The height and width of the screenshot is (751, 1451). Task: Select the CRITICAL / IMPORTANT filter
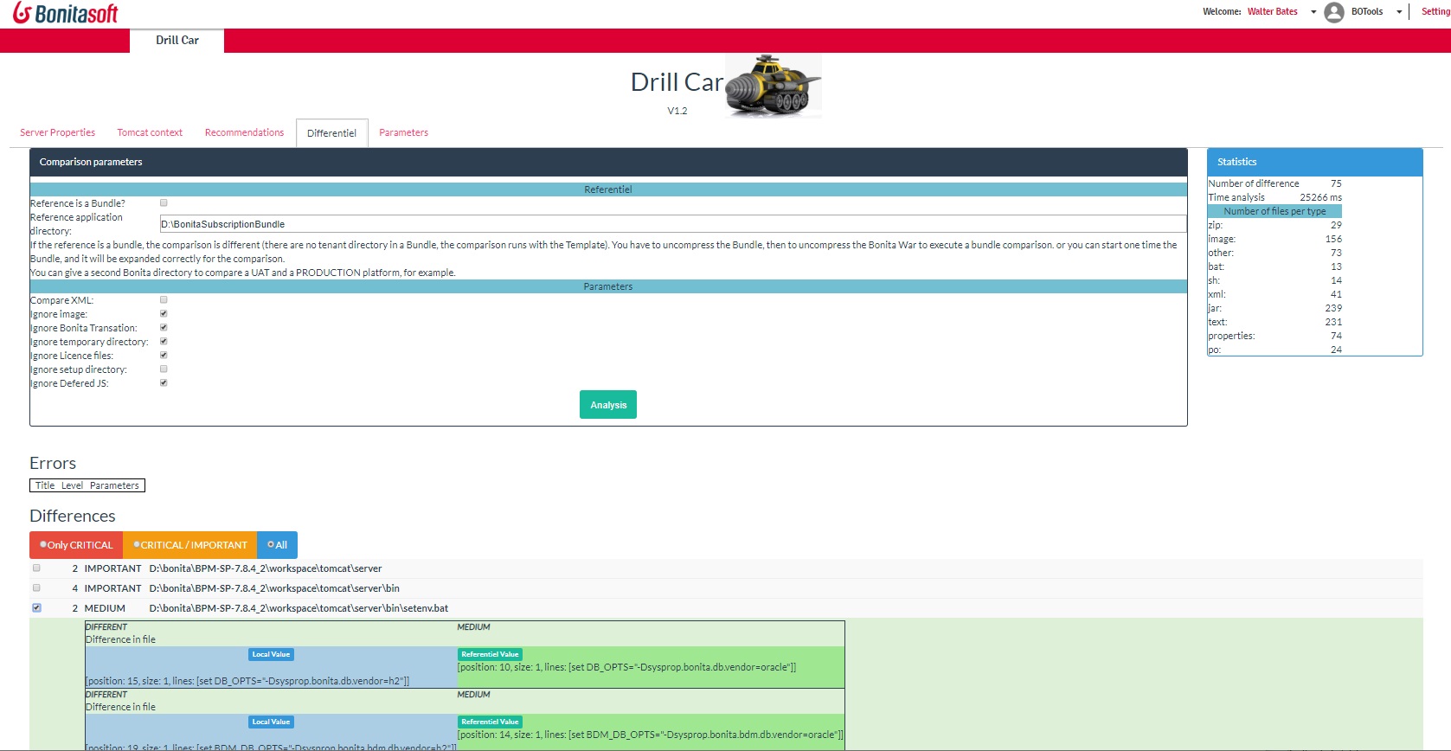tap(190, 545)
